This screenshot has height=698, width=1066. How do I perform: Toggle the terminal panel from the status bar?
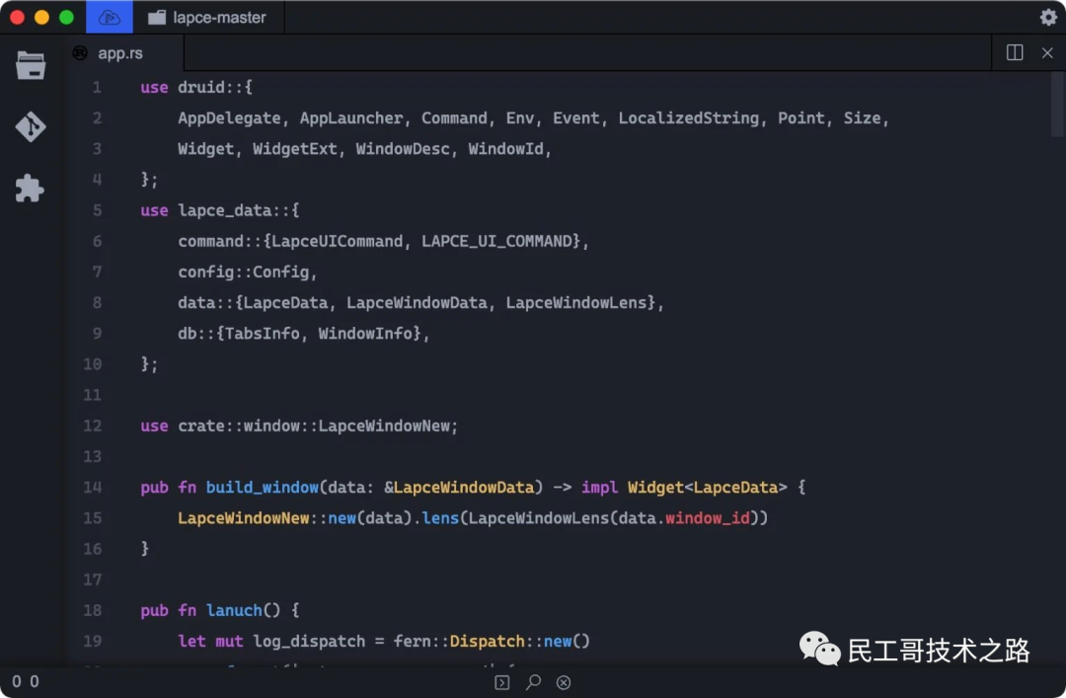[x=501, y=681]
